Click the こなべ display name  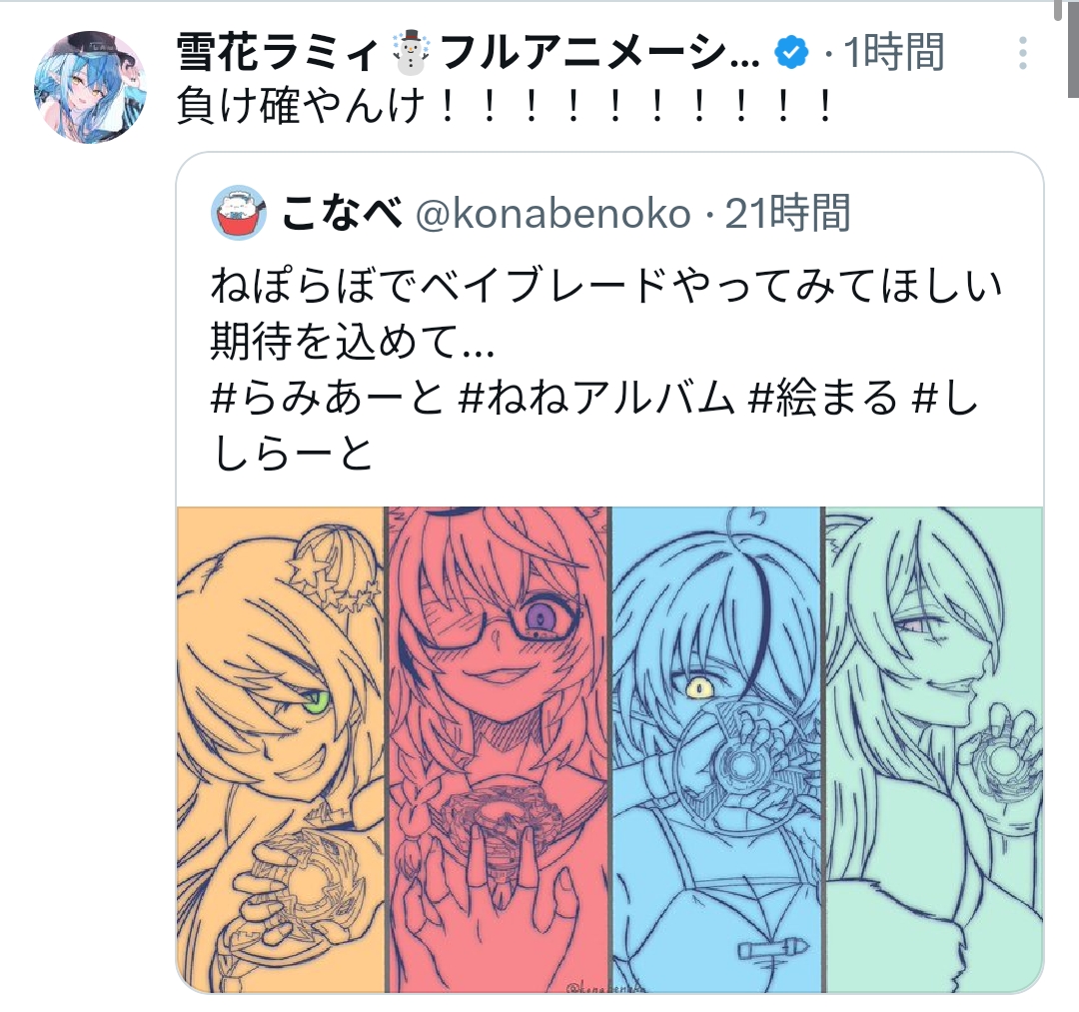(x=342, y=213)
